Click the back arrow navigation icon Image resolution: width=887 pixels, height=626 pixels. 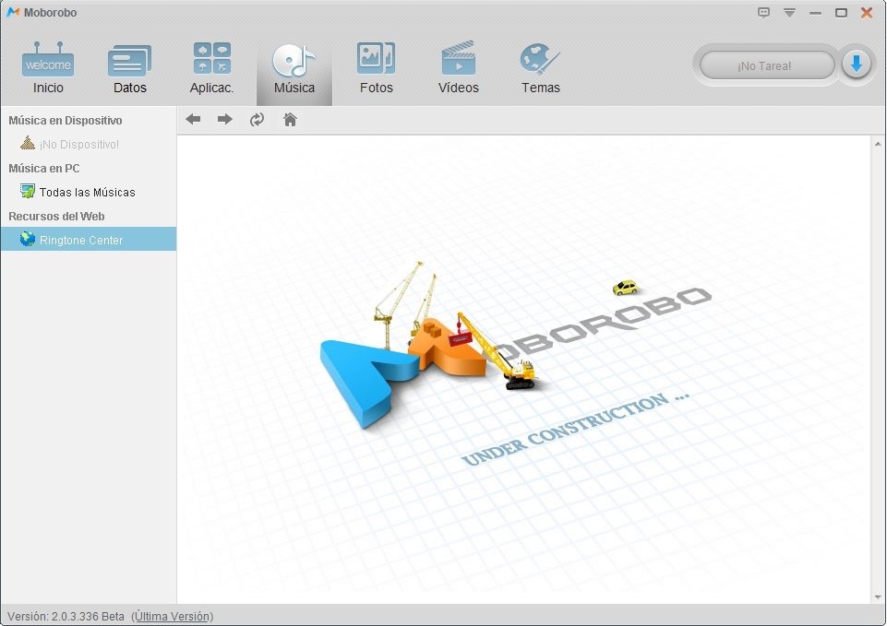(x=193, y=119)
